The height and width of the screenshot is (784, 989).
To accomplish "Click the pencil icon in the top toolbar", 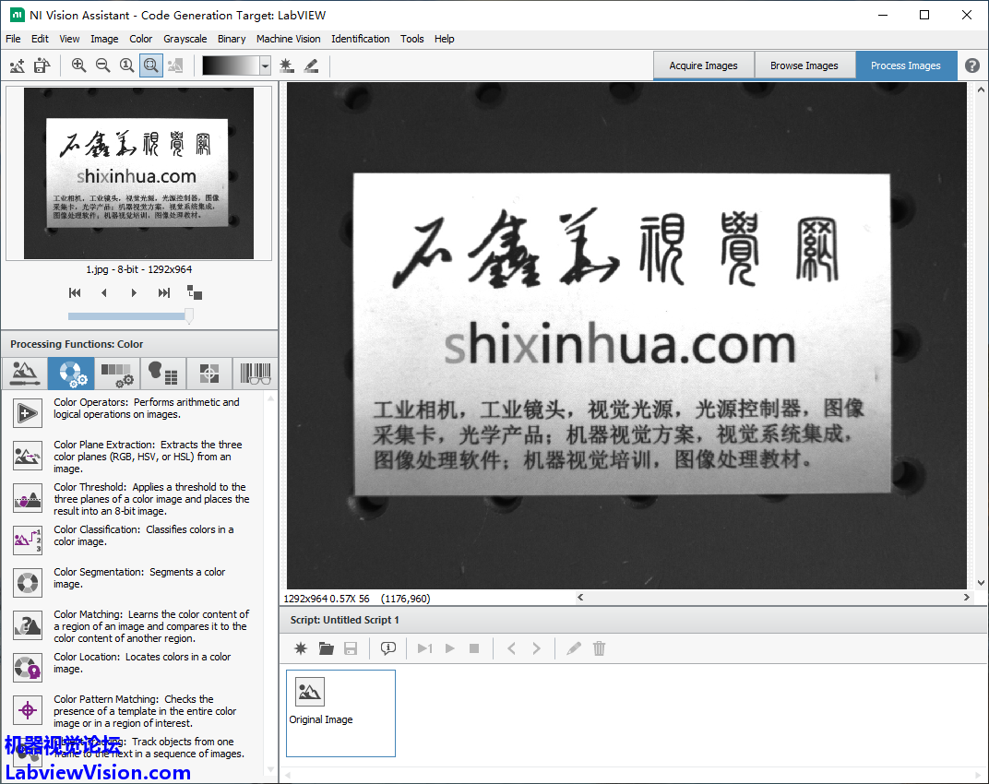I will tap(311, 65).
